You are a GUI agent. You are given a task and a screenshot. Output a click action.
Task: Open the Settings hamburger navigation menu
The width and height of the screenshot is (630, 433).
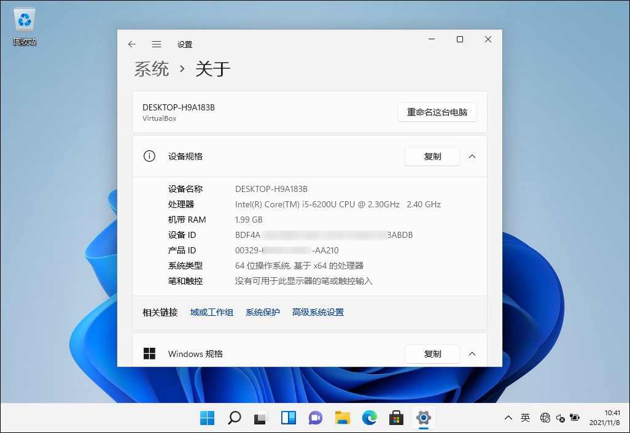pos(157,44)
